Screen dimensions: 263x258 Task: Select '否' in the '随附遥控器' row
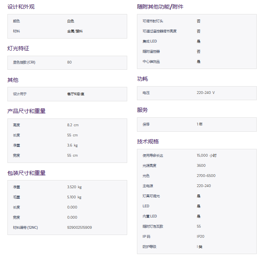(x=199, y=51)
